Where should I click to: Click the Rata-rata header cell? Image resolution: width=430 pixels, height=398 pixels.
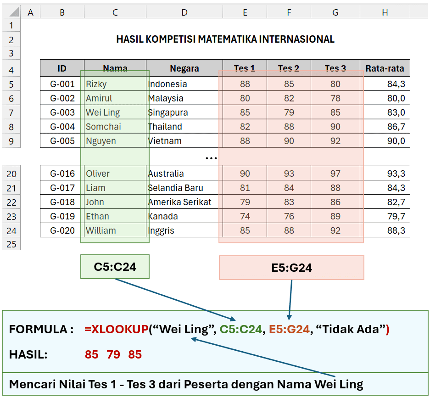(385, 68)
